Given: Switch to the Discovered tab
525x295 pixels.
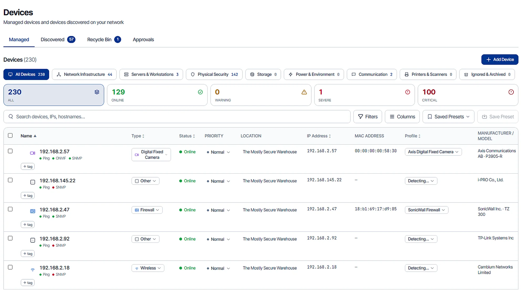Looking at the screenshot, I should (x=58, y=40).
